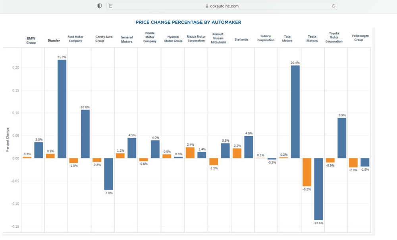Select the Volkswagen Group column header

tap(360, 38)
